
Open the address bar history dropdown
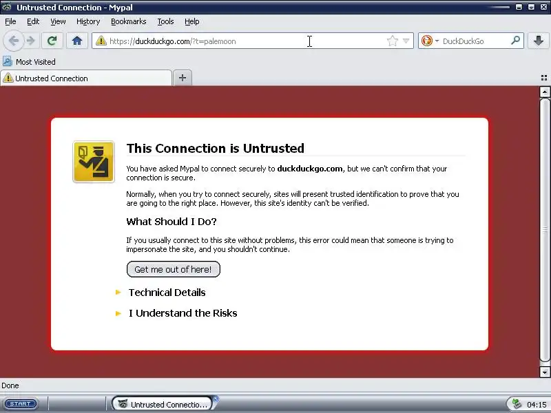pos(406,41)
